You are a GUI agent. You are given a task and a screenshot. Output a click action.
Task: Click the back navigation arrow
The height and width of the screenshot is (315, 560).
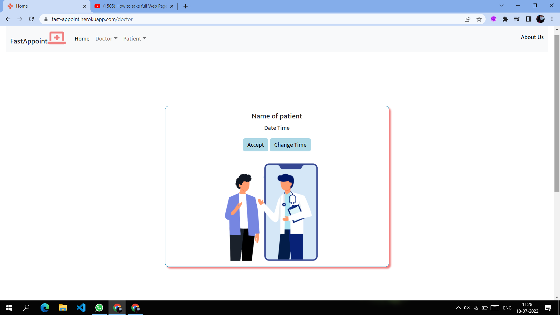coord(8,19)
